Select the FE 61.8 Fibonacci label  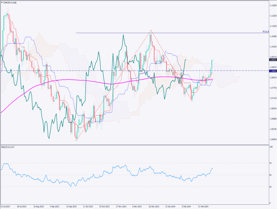266,32
